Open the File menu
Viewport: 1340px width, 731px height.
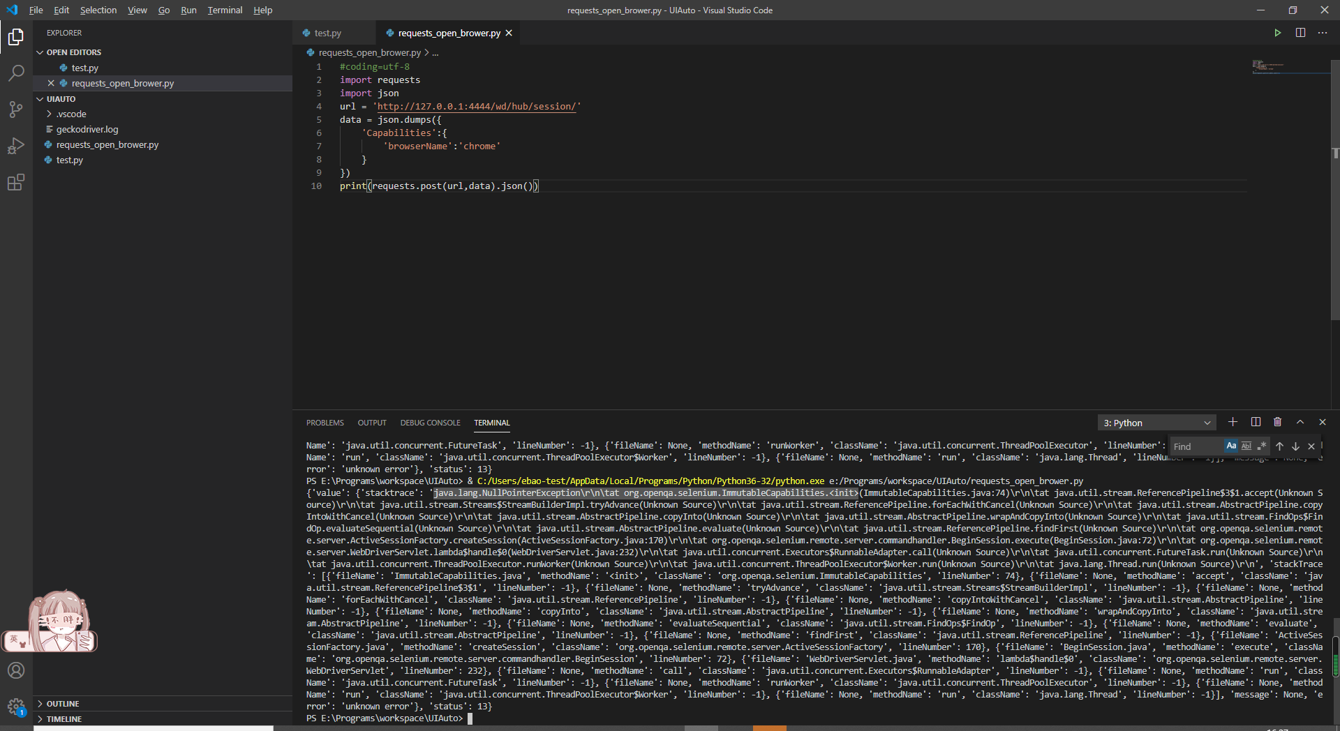coord(36,10)
